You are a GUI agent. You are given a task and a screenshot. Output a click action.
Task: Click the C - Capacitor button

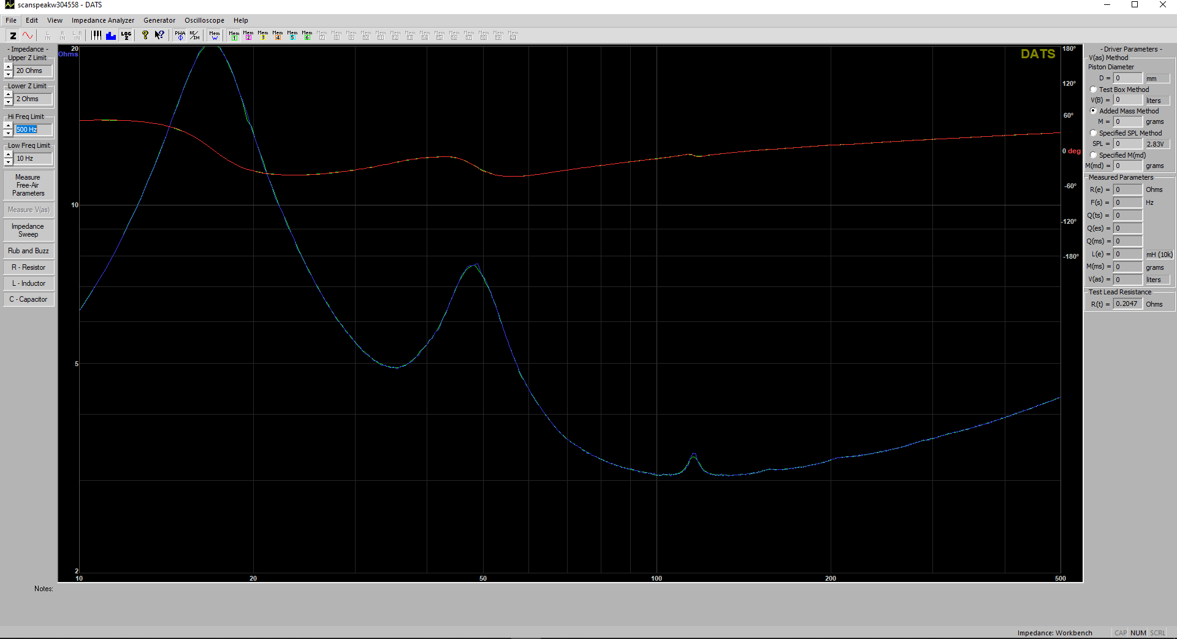pos(28,299)
